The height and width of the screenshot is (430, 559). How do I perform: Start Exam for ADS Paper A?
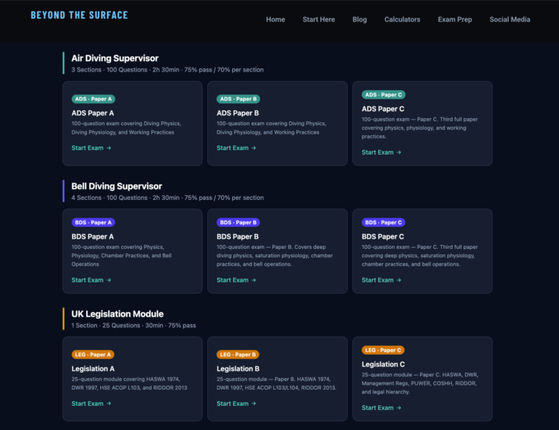pyautogui.click(x=92, y=148)
